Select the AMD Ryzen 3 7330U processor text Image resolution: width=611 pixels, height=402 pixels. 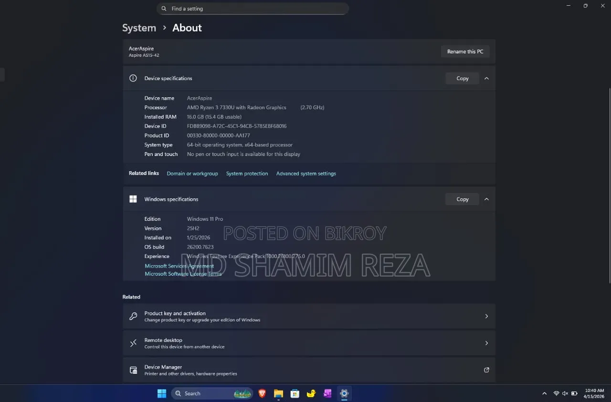(236, 107)
